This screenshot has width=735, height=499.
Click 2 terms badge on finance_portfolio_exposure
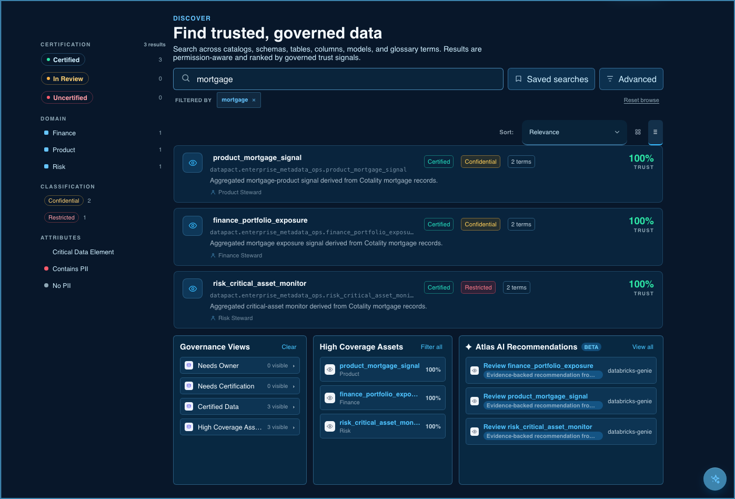[x=521, y=224]
